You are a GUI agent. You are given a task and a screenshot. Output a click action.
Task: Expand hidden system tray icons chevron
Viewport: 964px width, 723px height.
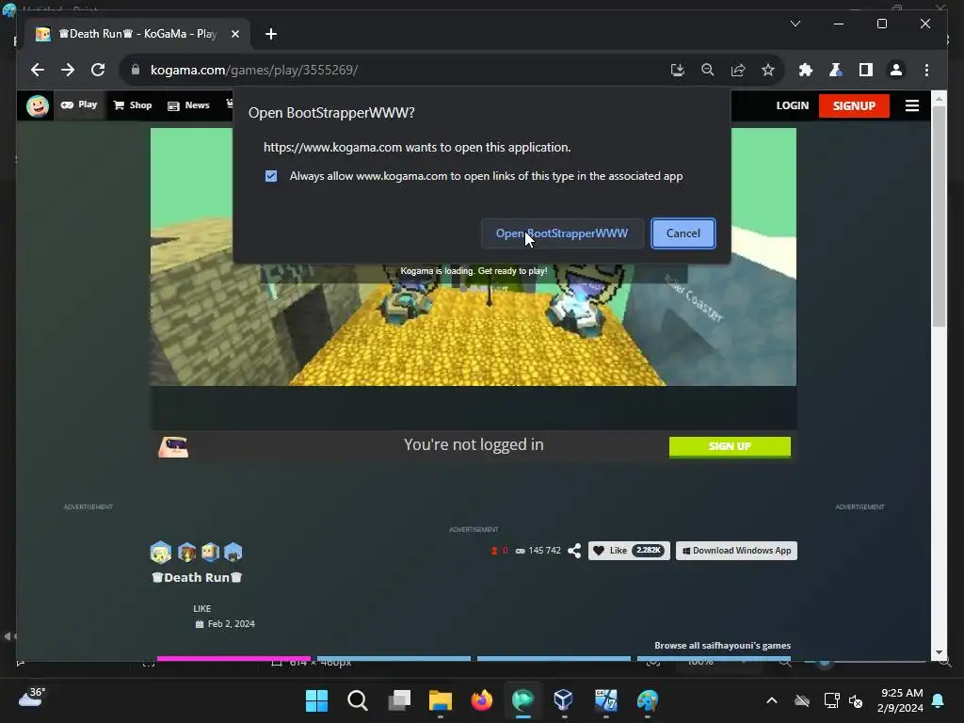tap(772, 700)
